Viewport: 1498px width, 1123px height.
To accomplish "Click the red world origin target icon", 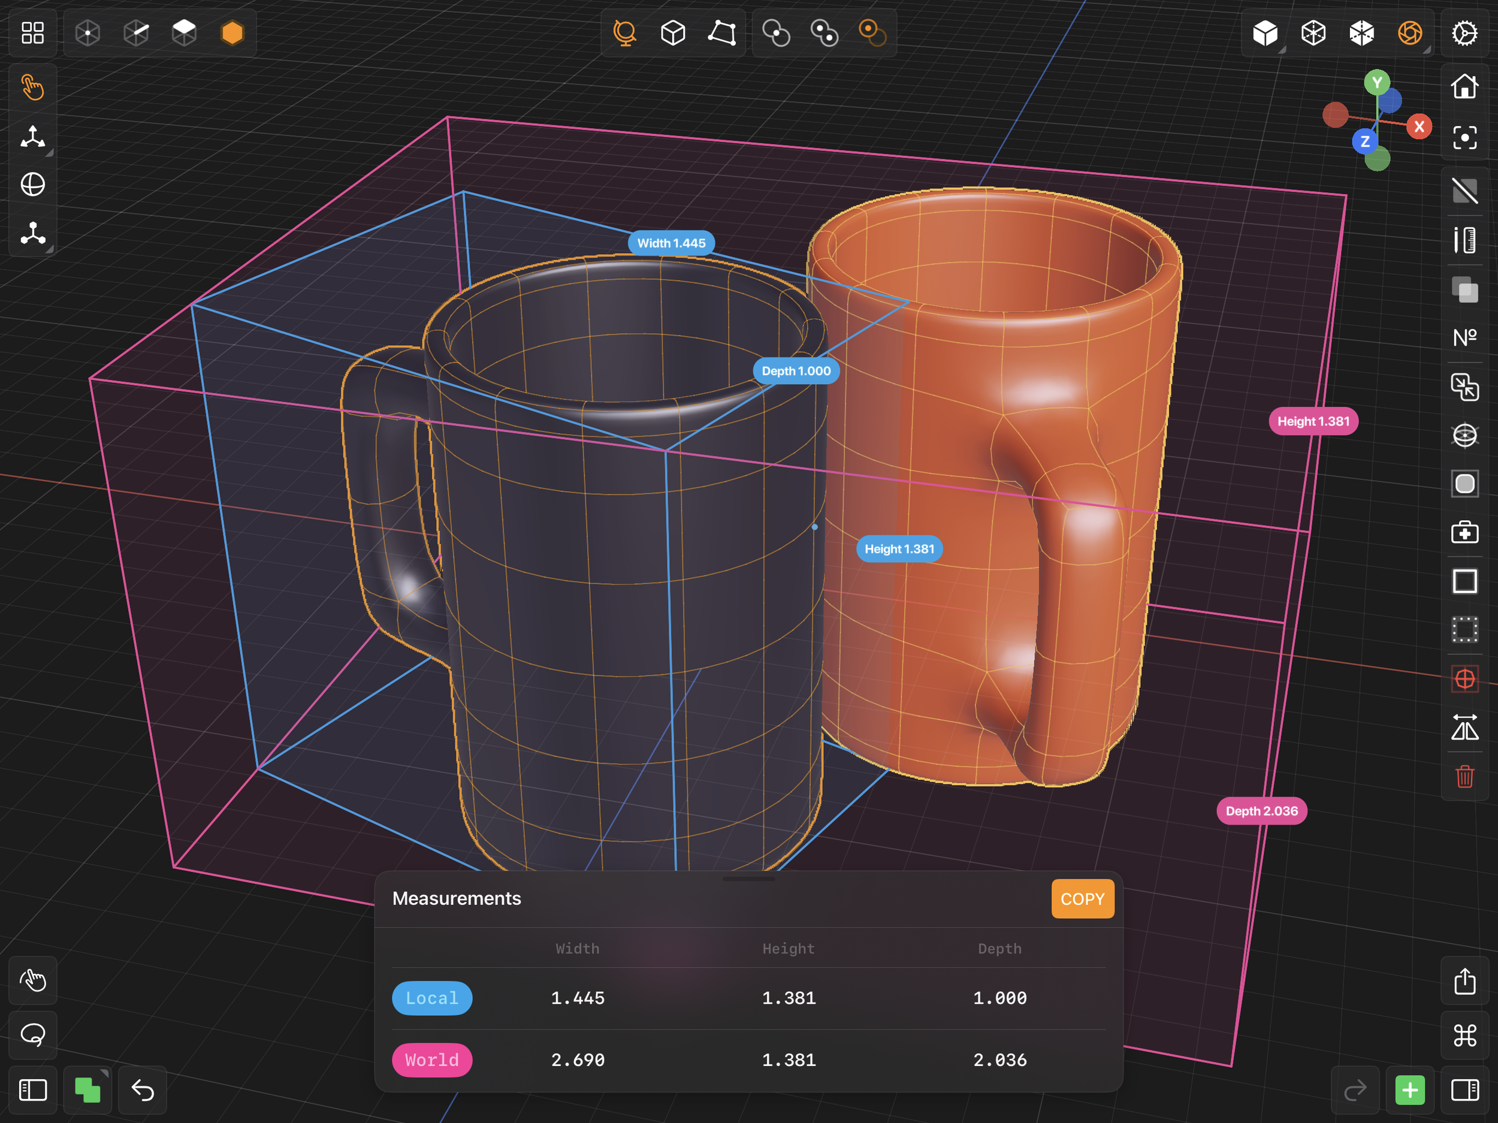I will [x=1464, y=679].
